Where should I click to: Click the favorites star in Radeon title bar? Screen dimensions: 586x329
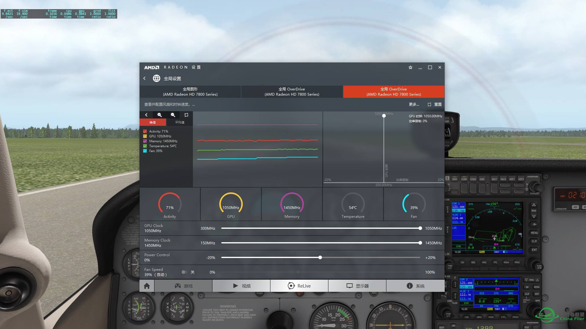411,67
